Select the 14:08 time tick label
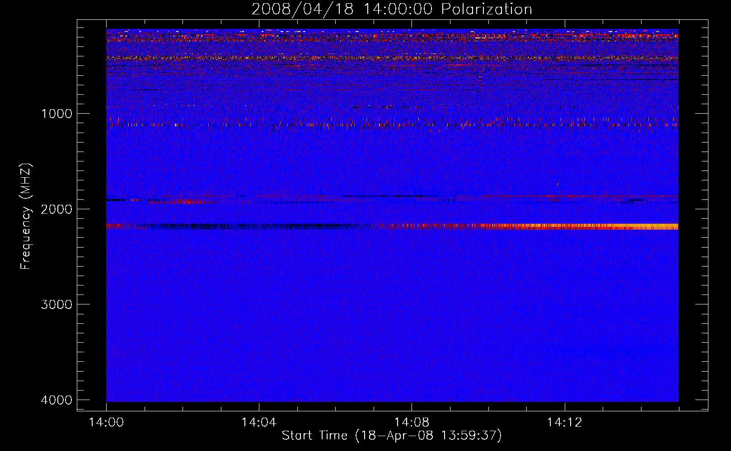 point(412,423)
